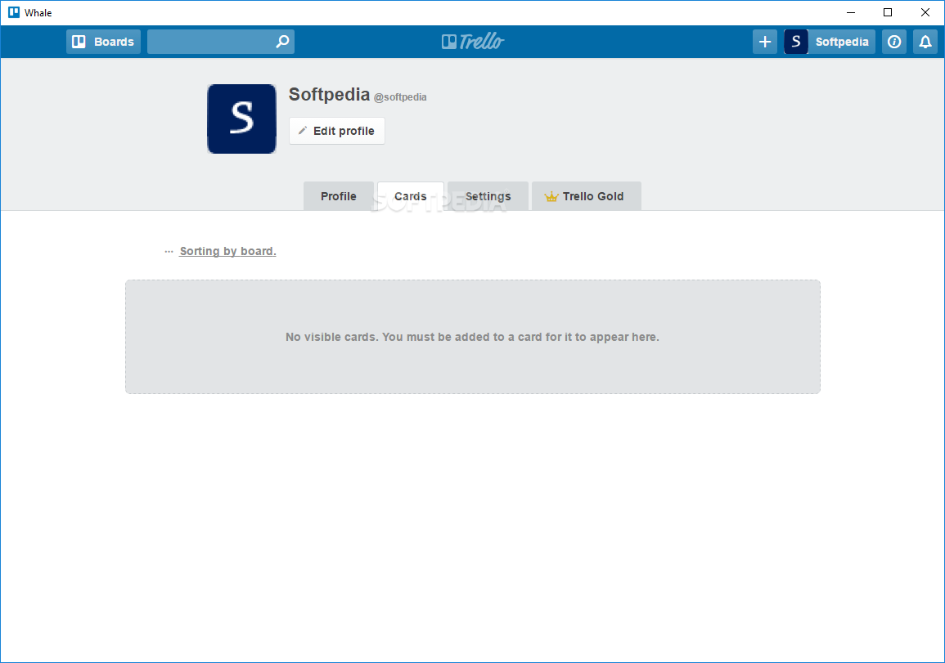Screen dimensions: 945x663
Task: Minimize the Whale window
Action: pos(851,12)
